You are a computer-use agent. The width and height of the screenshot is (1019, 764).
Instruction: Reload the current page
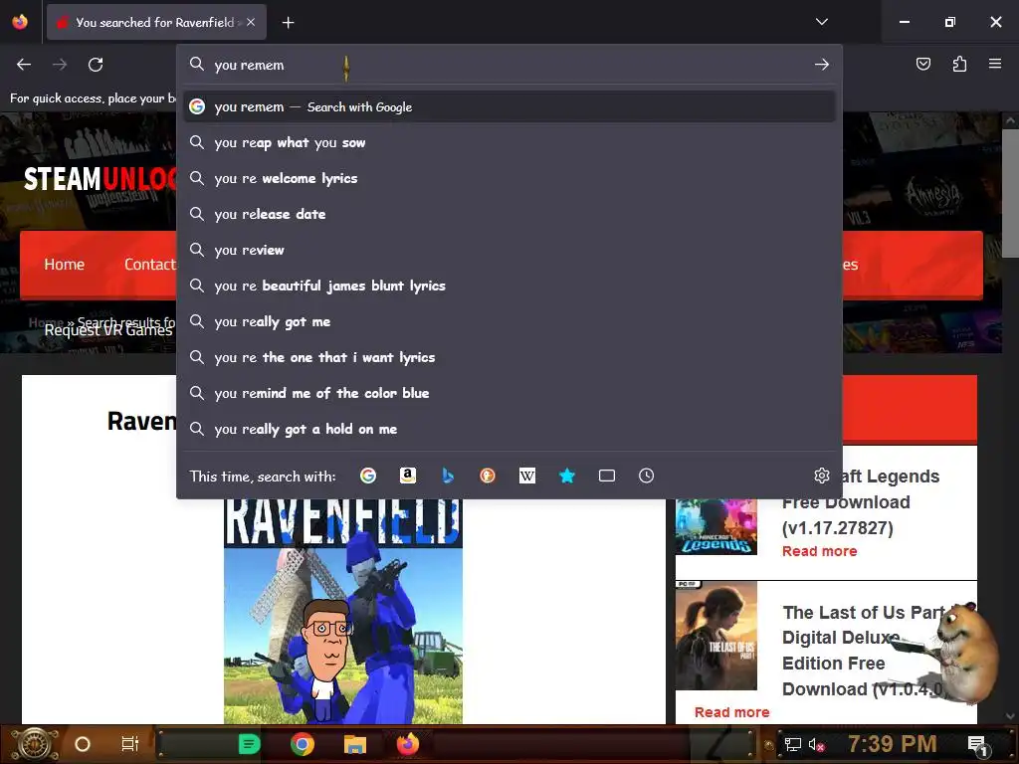pos(96,65)
